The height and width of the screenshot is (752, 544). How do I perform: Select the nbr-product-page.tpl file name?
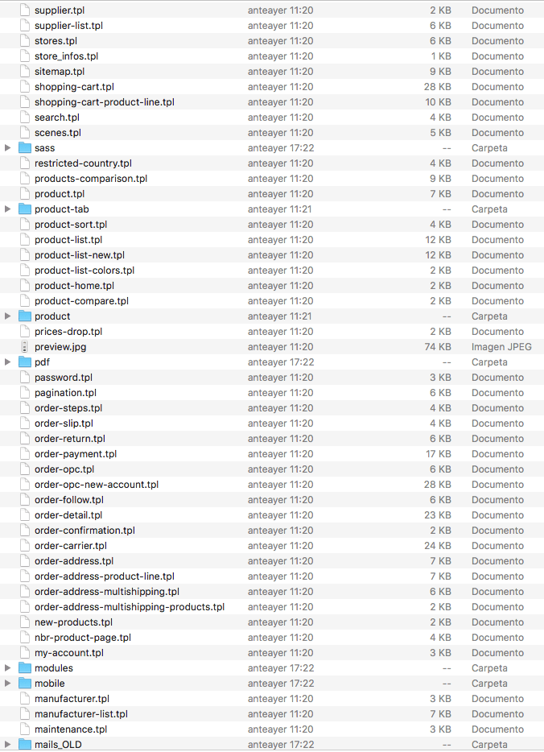pyautogui.click(x=83, y=638)
